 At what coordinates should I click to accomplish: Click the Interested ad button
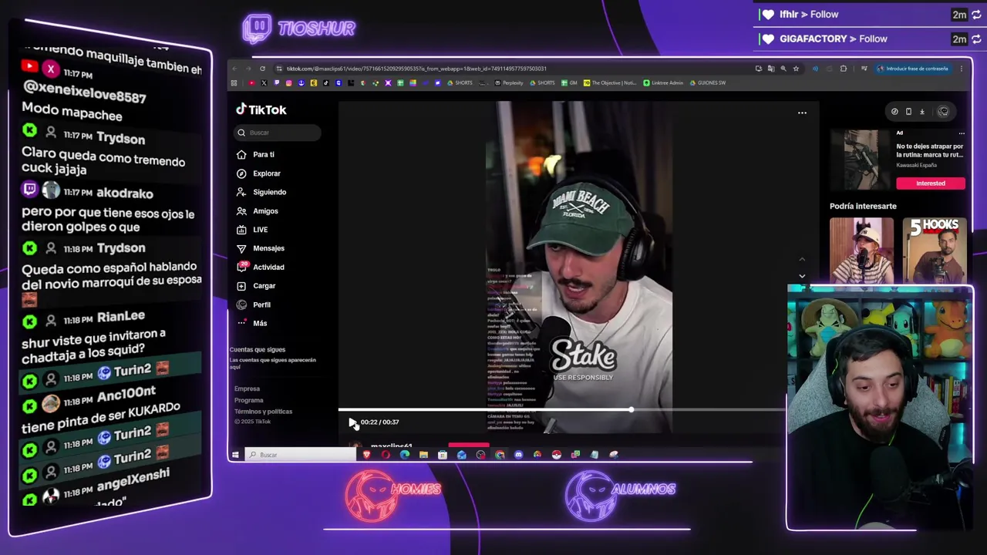point(931,183)
